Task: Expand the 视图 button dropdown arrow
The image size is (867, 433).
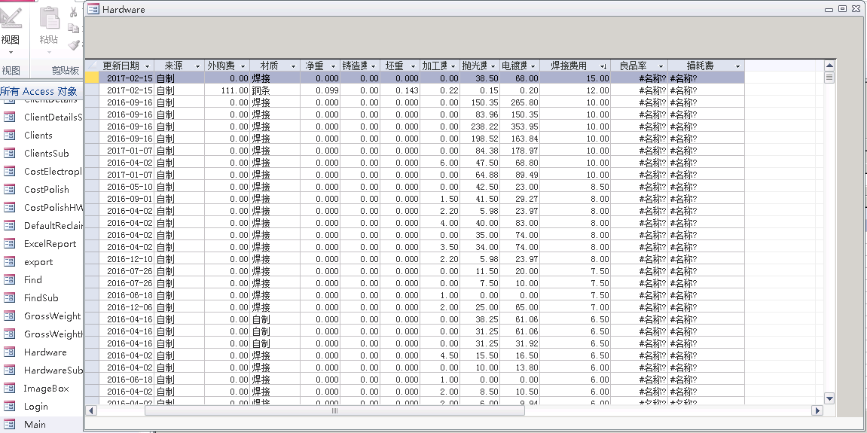Action: 11,53
